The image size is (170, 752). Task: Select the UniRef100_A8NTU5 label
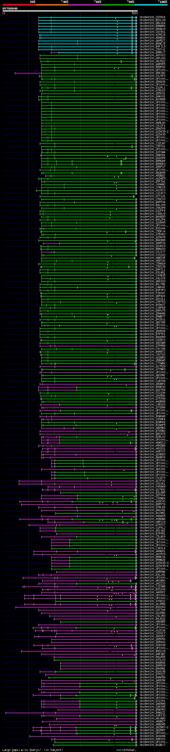152,258
